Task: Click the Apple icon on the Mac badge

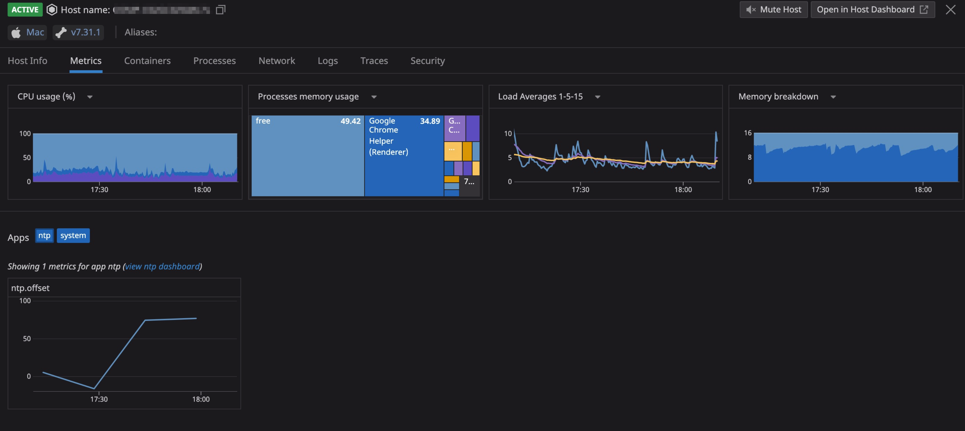Action: [x=16, y=33]
